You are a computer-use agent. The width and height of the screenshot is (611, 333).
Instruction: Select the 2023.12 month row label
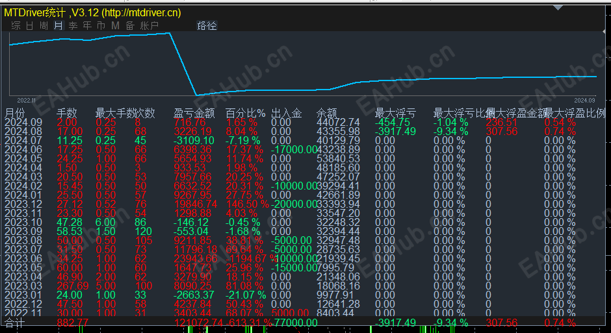tap(23, 204)
